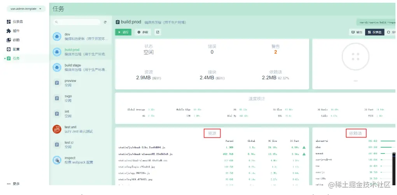
Task: Open the 依赖 dependencies page in the sidebar
Action: 13,40
